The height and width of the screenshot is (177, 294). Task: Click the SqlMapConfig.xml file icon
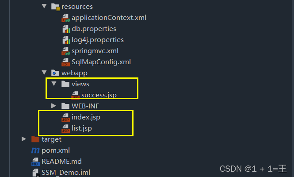pos(65,62)
